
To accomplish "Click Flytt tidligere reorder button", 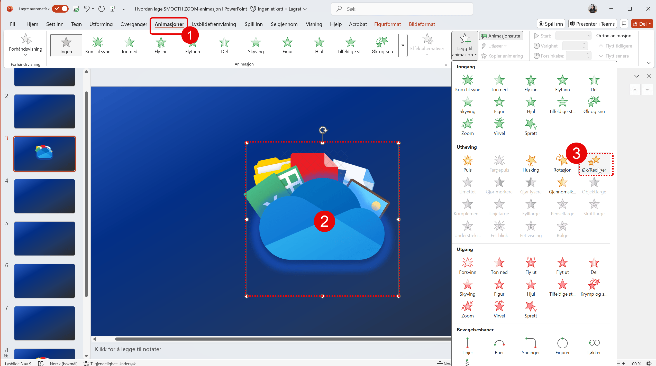I will click(x=615, y=46).
